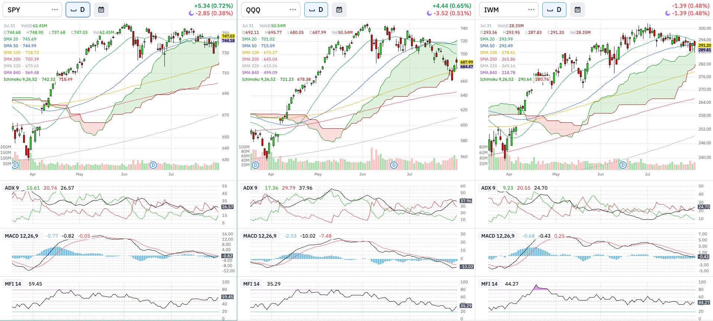Select the Ichimoku 9,26,52 legend on SPY

[38, 79]
